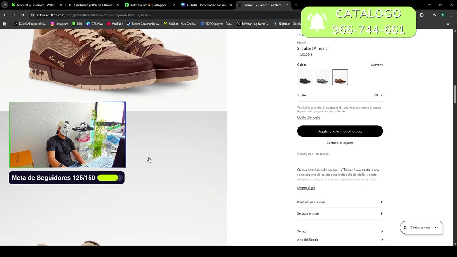
Task: Open the Chrome tab search dropdown
Action: [5, 5]
